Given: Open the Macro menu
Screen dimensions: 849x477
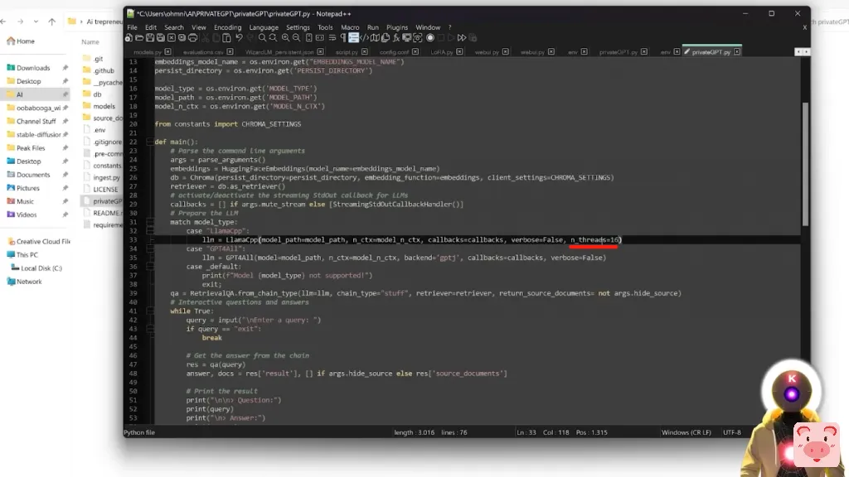Looking at the screenshot, I should coord(350,27).
